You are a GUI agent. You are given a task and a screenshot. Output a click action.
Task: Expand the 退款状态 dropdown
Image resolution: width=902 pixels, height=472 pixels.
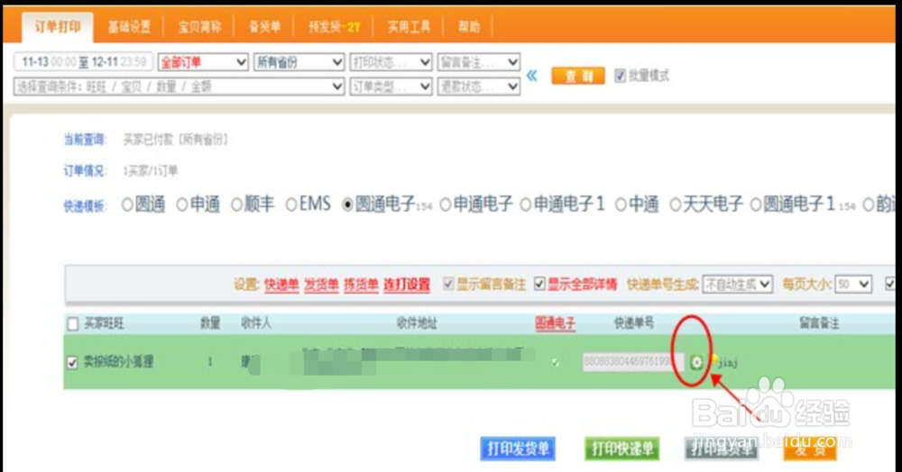(x=479, y=86)
